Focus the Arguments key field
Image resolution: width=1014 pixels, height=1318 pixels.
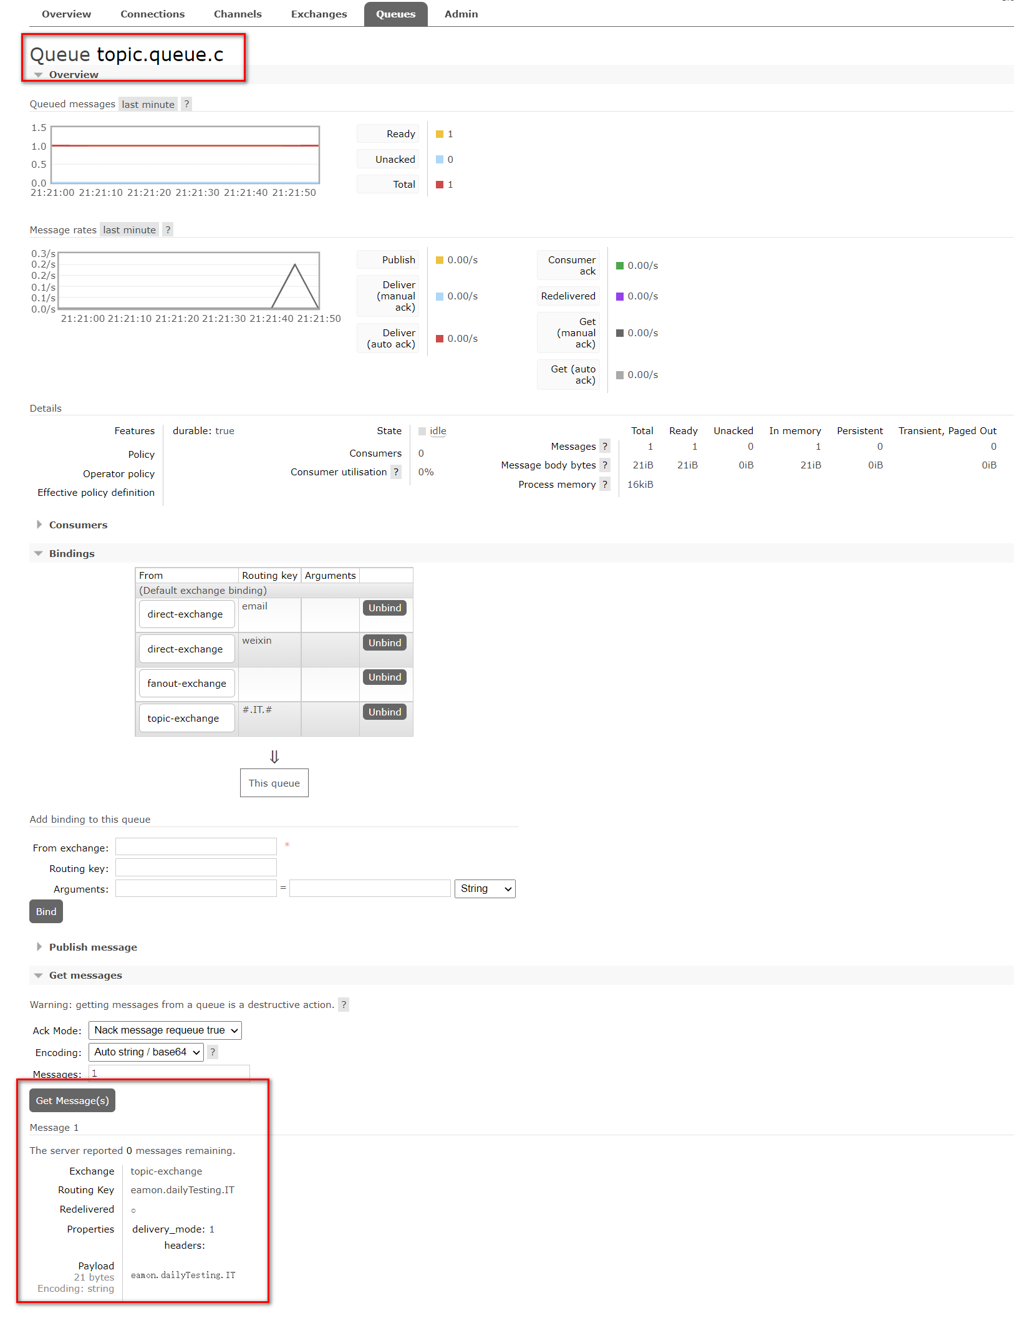(196, 888)
